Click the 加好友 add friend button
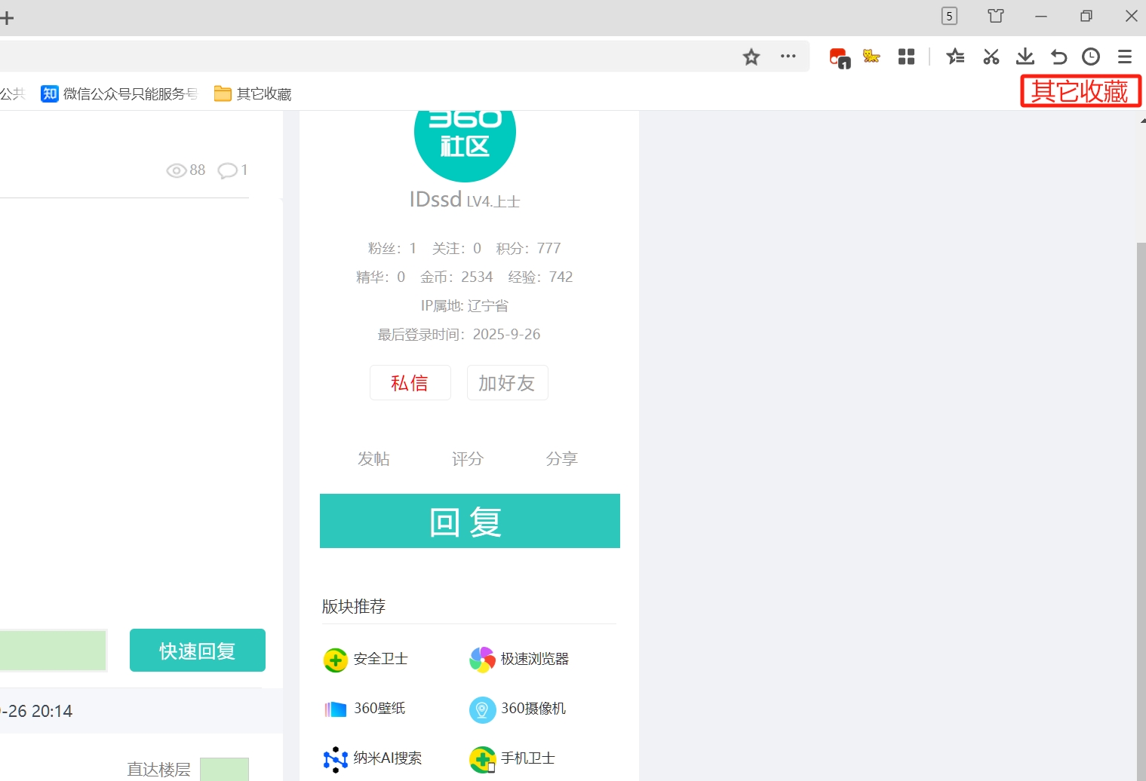 click(507, 383)
